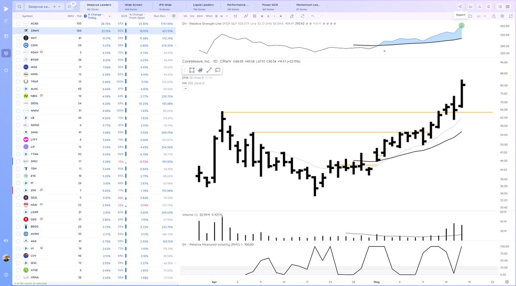Switch to Wide Screen tab
The height and width of the screenshot is (286, 516).
133,6
